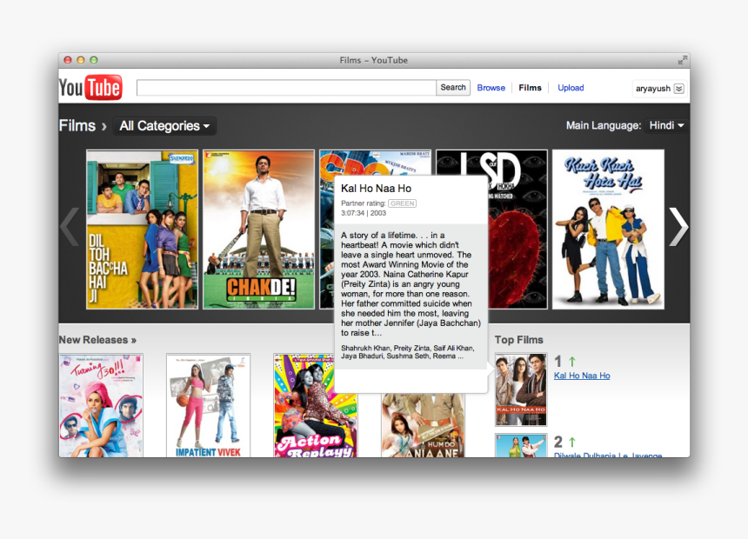Open the Dilwale Dulhania Le Jayenge link
Viewport: 748px width, 539px height.
[x=608, y=455]
